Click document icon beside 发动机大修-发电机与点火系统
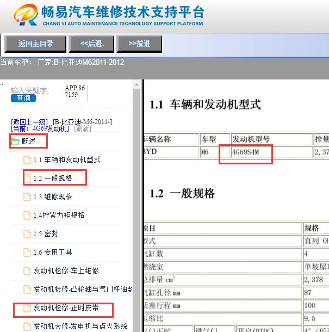329x332 pixels. point(27,326)
